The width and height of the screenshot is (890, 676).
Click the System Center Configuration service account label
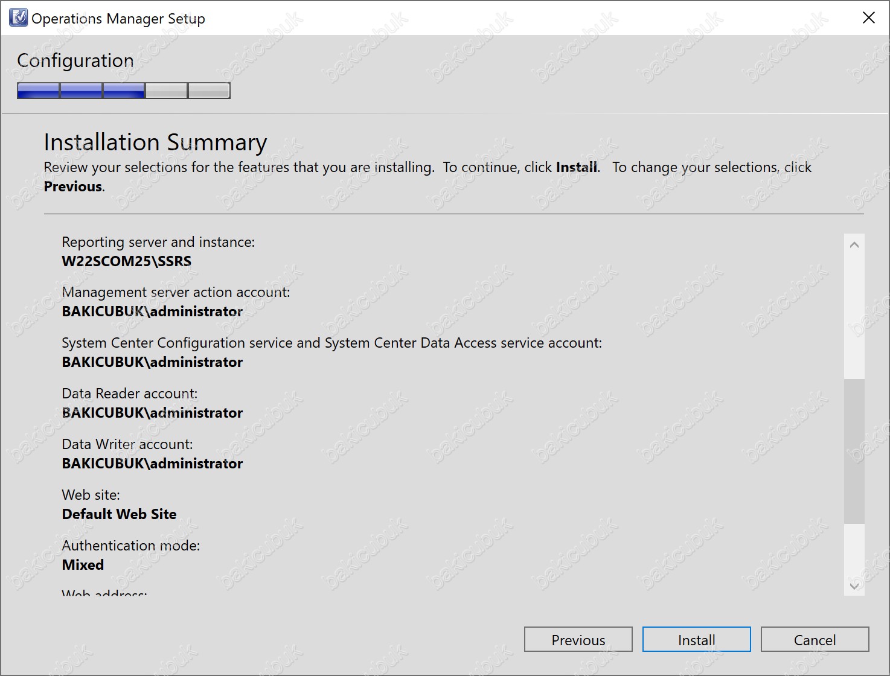pyautogui.click(x=331, y=343)
